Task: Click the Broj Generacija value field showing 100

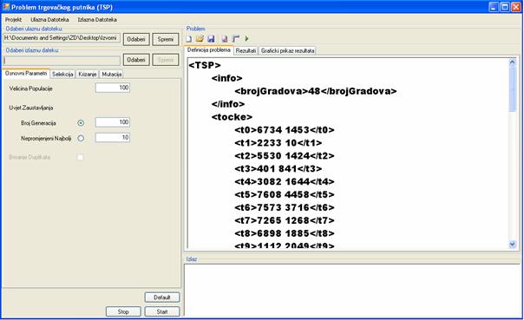Action: (113, 122)
